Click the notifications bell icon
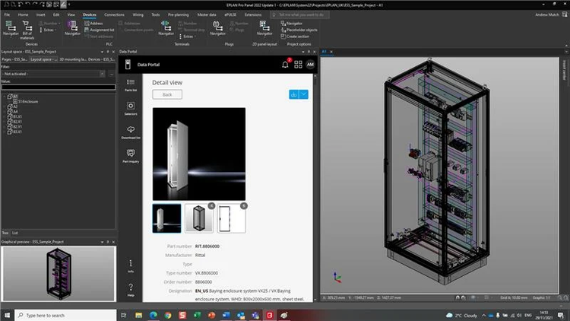 tap(286, 65)
